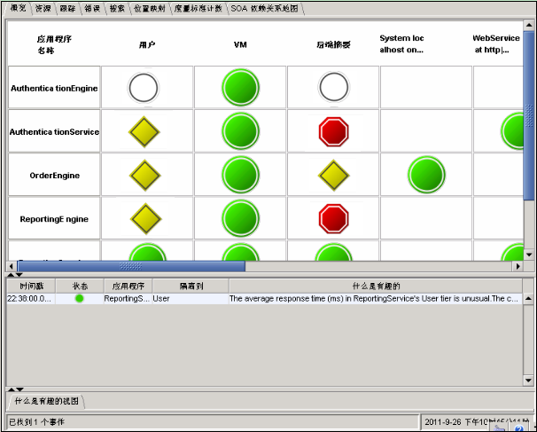The image size is (537, 432).
Task: Sort events by 隔离到 column header
Action: tap(191, 286)
